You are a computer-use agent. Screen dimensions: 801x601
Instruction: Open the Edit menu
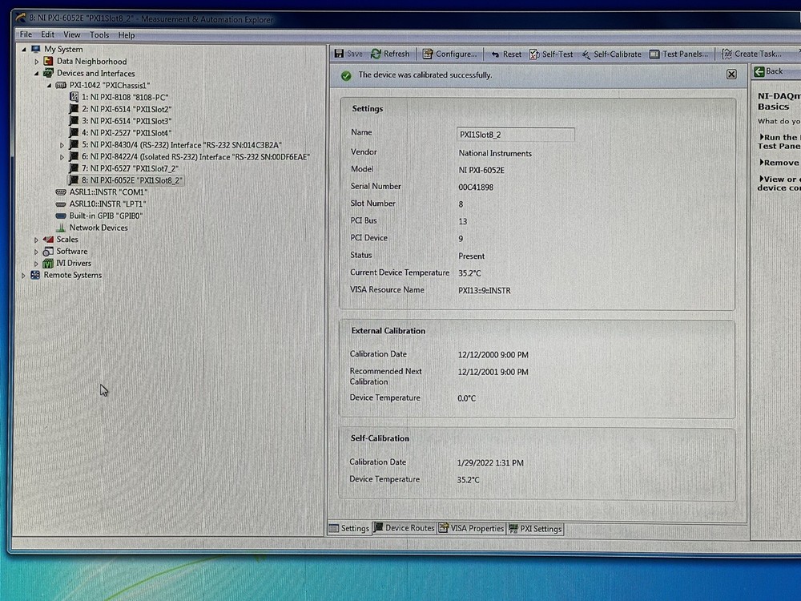click(x=47, y=34)
